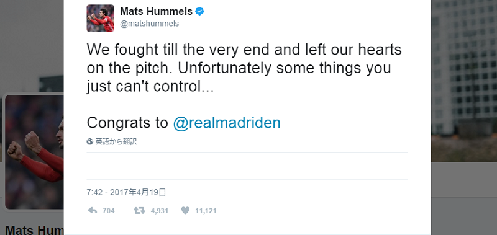Open the @matshummels handle
The height and width of the screenshot is (235, 497).
pyautogui.click(x=149, y=24)
